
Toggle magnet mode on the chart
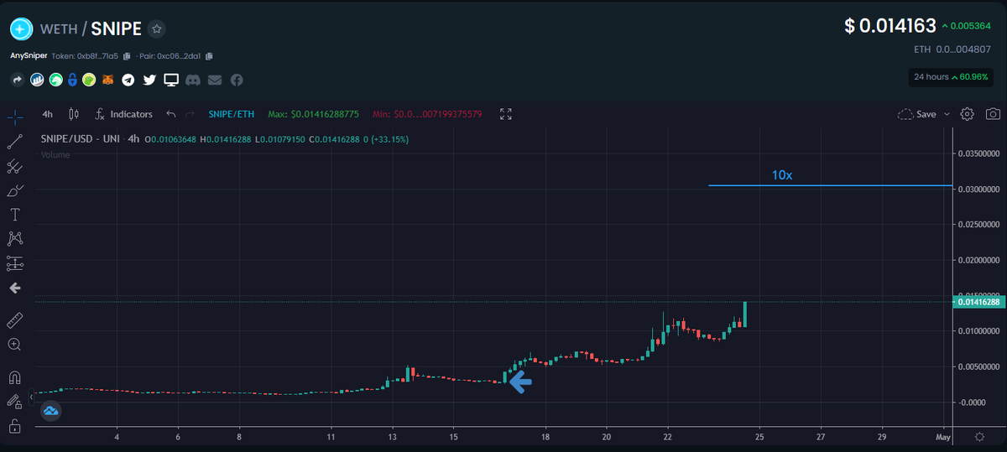(x=15, y=377)
